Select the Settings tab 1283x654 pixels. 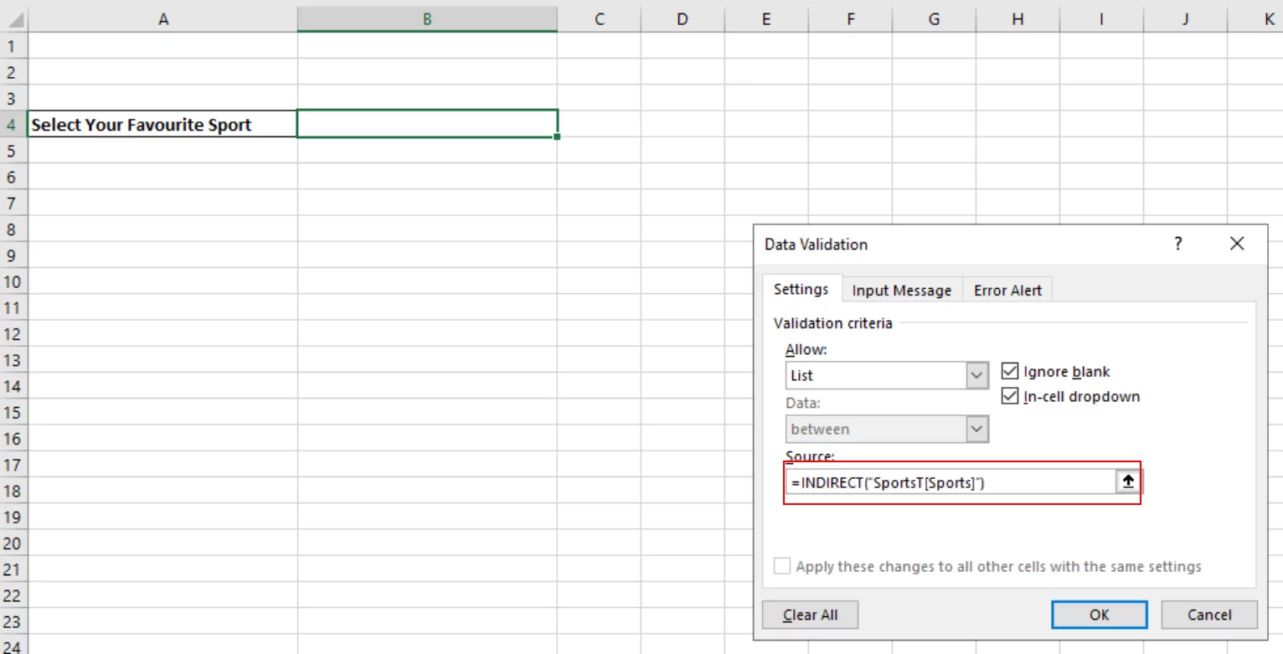[x=801, y=290]
